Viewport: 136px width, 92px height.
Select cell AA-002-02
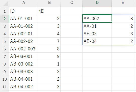coord(24,41)
